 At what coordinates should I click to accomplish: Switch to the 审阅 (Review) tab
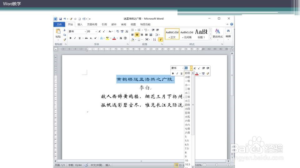[x=124, y=24]
